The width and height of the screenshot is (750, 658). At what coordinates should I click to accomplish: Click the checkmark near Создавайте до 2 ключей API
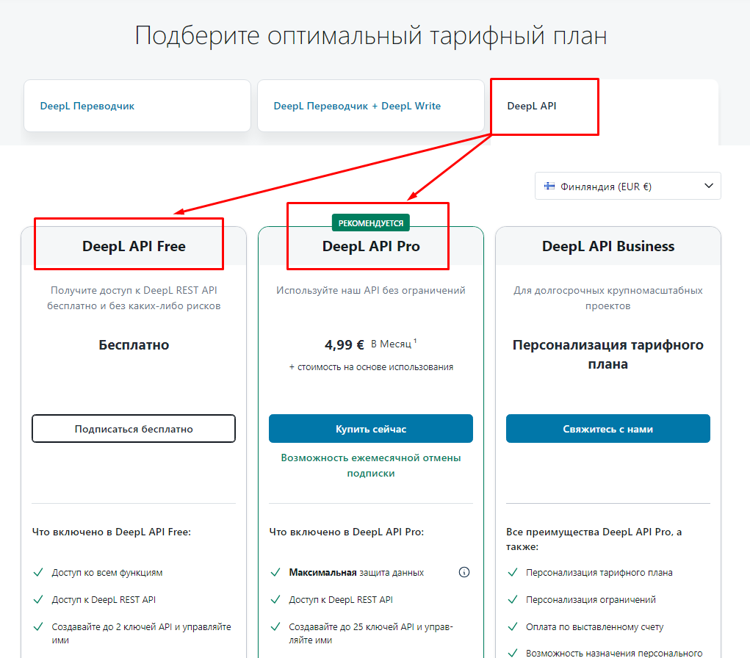click(37, 624)
